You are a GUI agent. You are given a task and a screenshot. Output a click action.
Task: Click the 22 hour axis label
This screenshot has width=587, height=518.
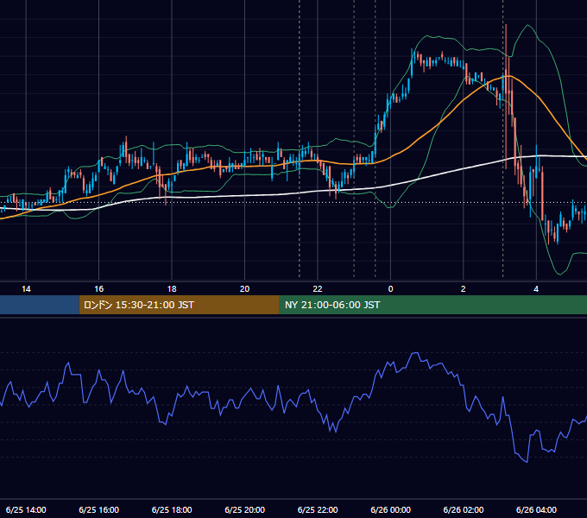318,289
